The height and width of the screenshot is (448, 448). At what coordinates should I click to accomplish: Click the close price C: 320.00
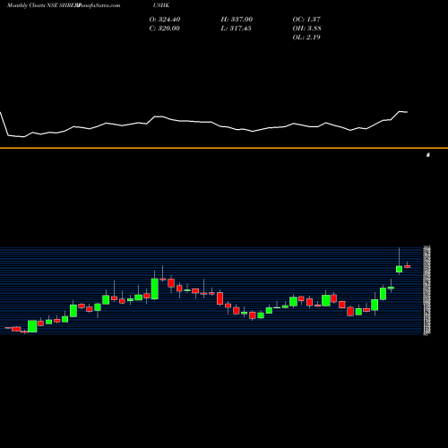click(165, 29)
